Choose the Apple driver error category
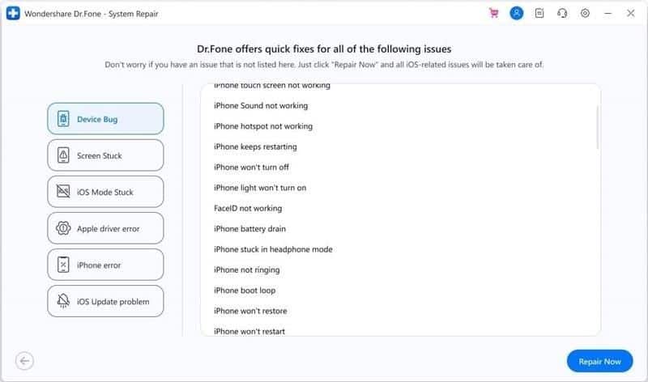Screen dimensions: 648x382 point(105,228)
